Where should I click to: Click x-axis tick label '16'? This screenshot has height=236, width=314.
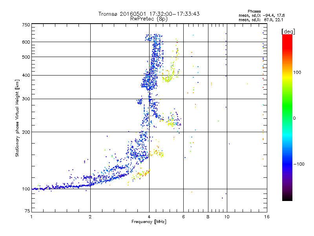[x=267, y=217]
